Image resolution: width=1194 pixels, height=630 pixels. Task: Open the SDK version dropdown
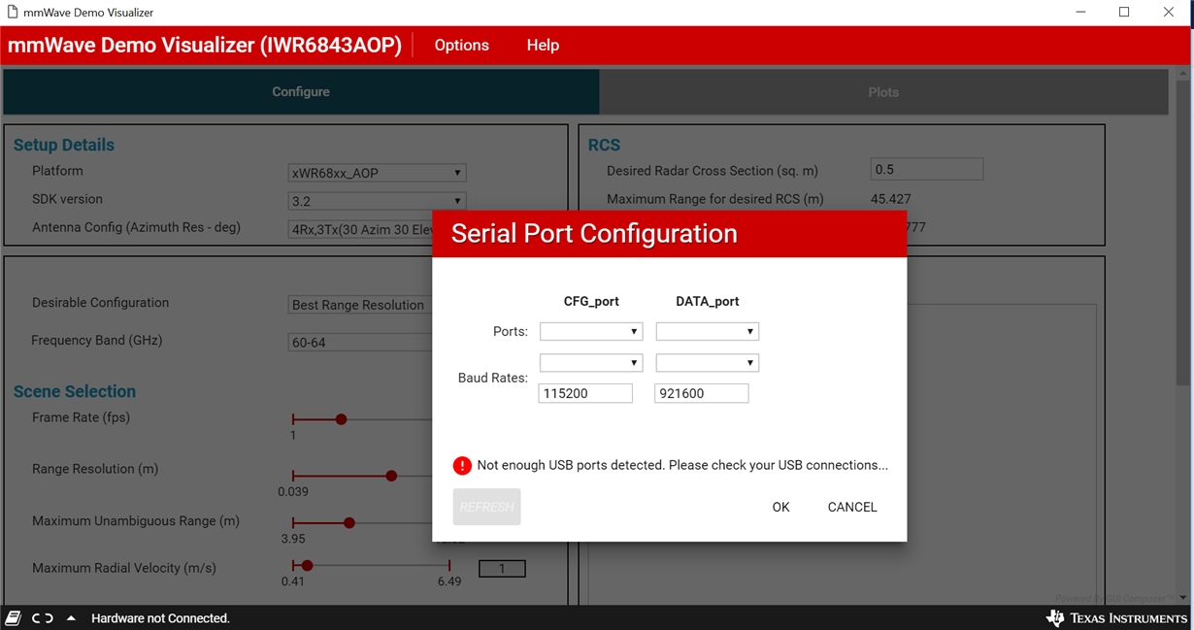click(x=377, y=202)
